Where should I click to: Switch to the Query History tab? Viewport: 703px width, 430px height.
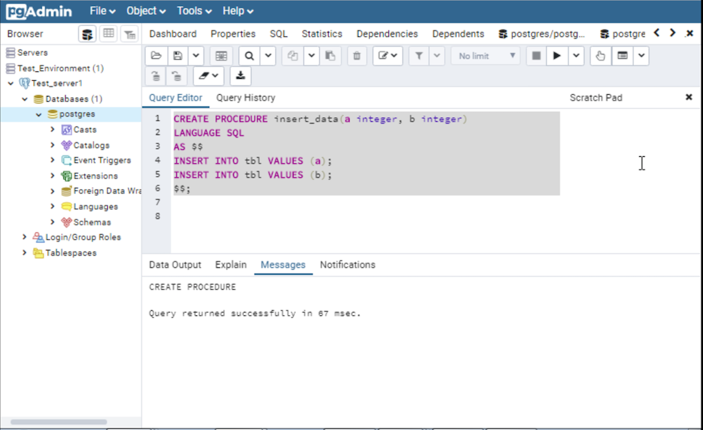coord(245,98)
